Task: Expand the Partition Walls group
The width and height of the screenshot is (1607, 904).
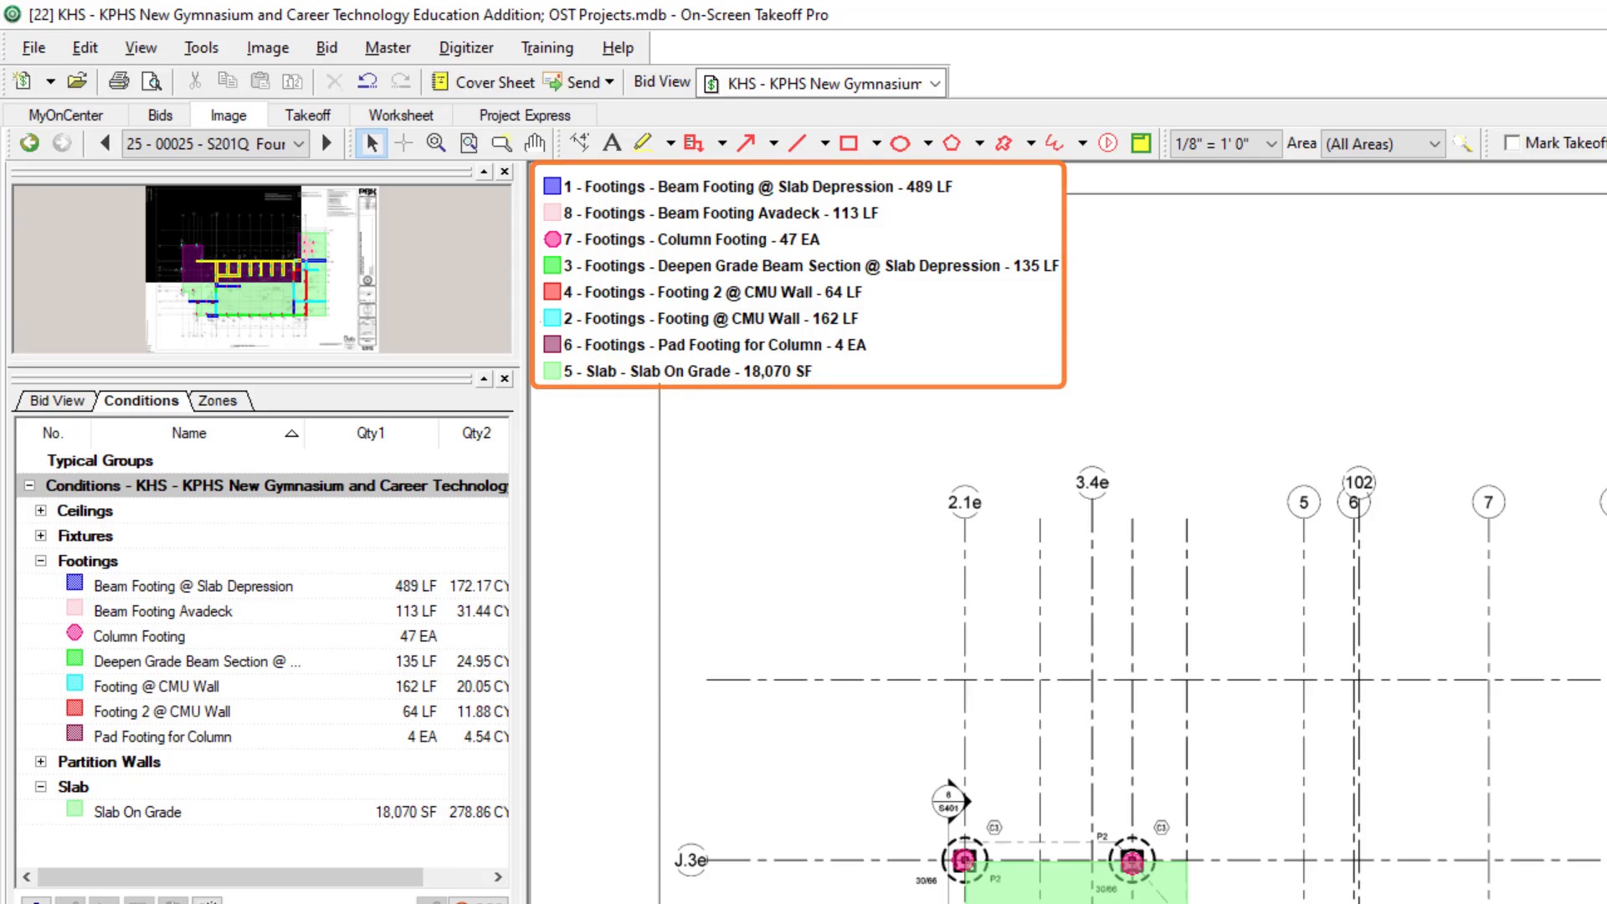Action: 40,762
